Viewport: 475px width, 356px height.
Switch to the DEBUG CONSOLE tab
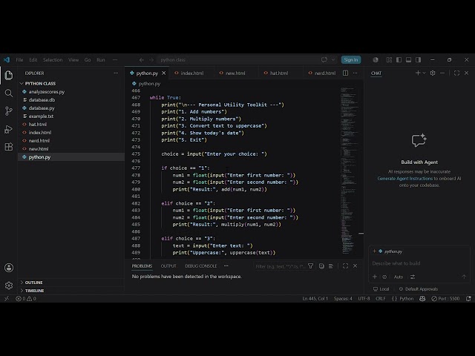coord(201,266)
